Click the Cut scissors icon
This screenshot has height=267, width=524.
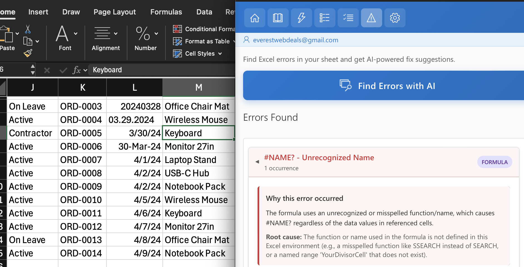[x=28, y=29]
